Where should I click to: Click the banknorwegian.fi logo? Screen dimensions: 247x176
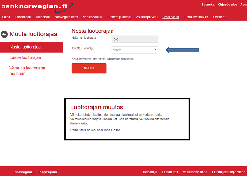pos(37,7)
